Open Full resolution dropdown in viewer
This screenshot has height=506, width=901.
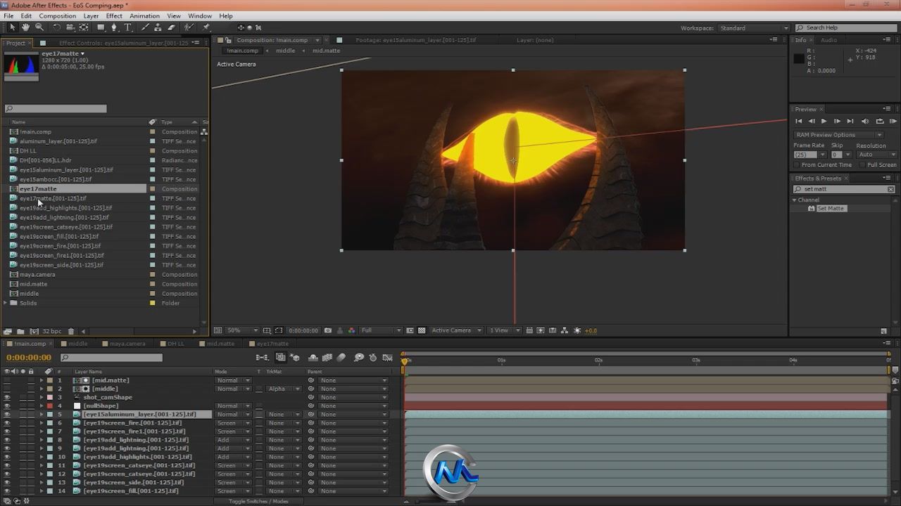tap(381, 330)
